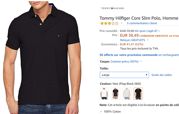Image resolution: width=179 pixels, height=114 pixels.
Task: Expand the rating breakdown chevron beside the stars
Action: click(121, 23)
